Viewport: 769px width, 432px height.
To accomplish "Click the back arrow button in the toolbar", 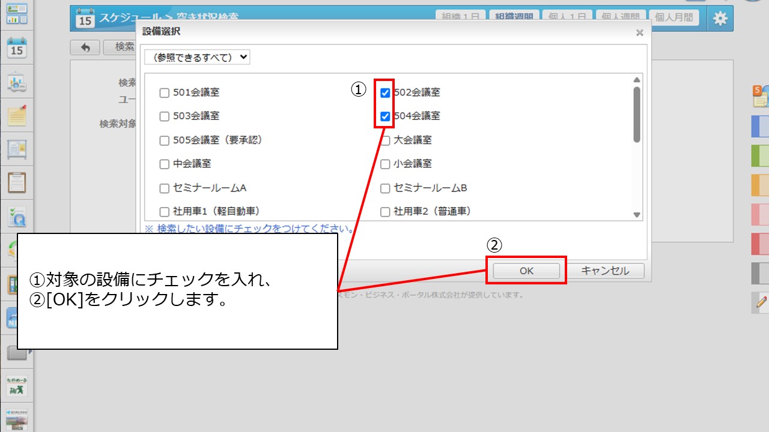I will [x=85, y=47].
